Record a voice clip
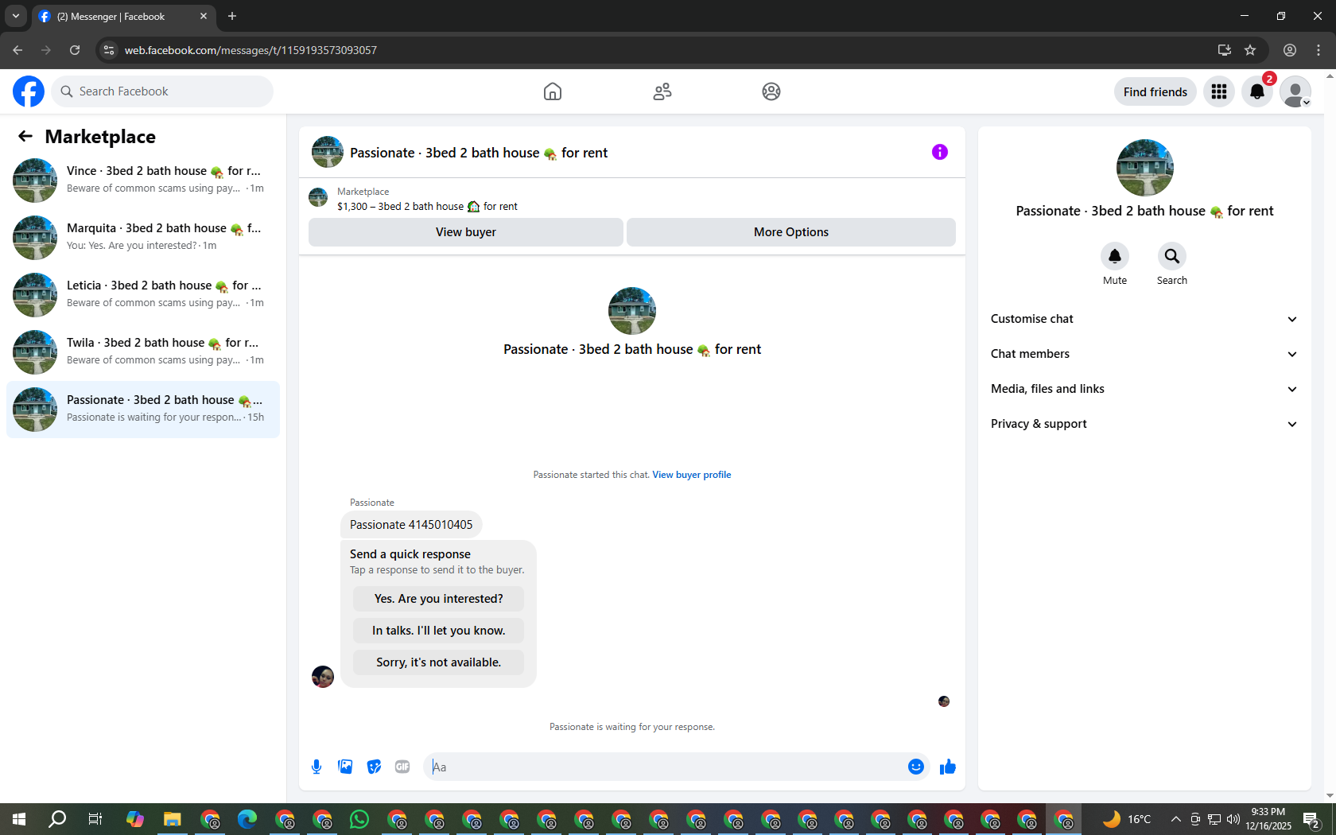Image resolution: width=1336 pixels, height=835 pixels. (317, 767)
